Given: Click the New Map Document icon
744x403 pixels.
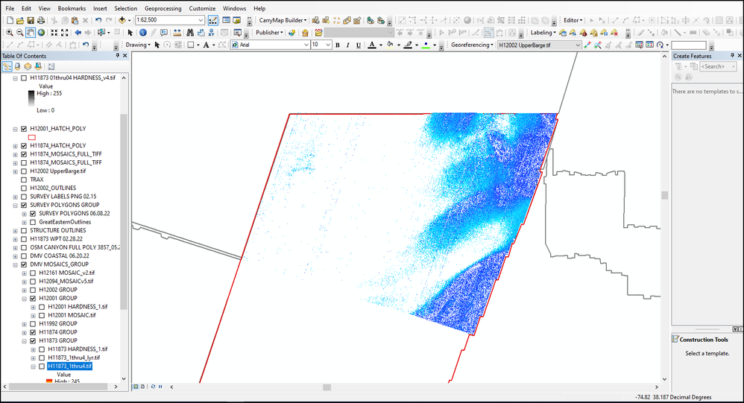Looking at the screenshot, I should tap(10, 20).
